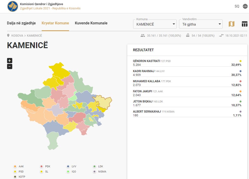Open the Komuna dropdown
249x179 pixels.
pos(155,24)
